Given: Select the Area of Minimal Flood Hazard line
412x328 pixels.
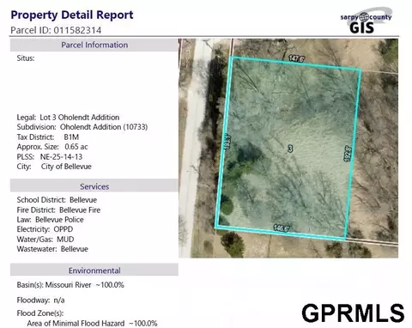Looking at the screenshot, I should tap(92, 324).
